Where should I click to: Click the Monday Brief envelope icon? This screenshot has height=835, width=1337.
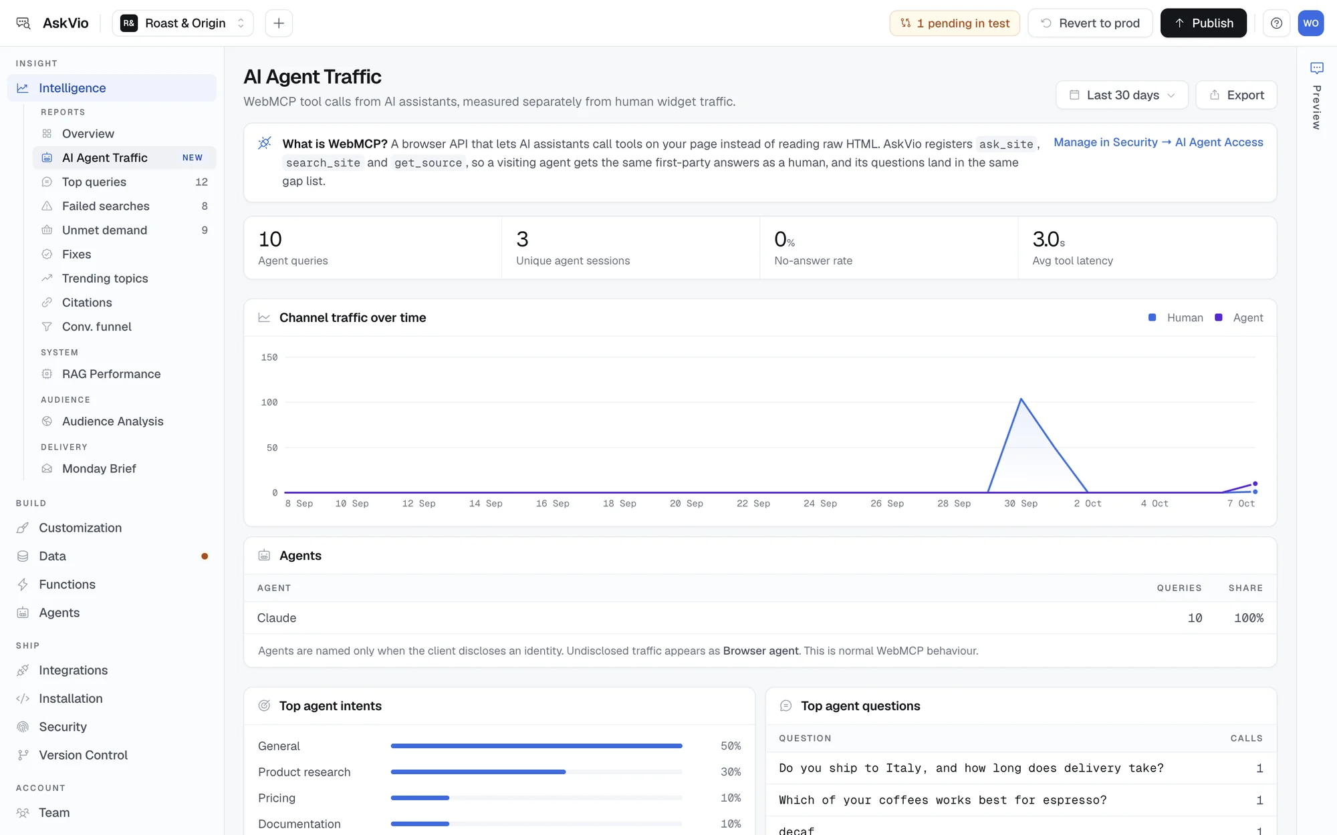pos(47,469)
